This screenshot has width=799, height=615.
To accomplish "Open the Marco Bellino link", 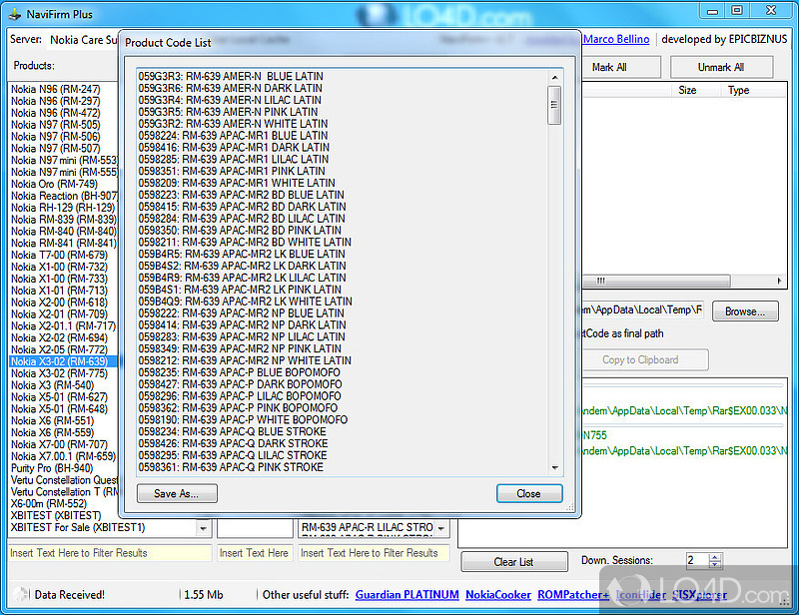I will point(616,39).
